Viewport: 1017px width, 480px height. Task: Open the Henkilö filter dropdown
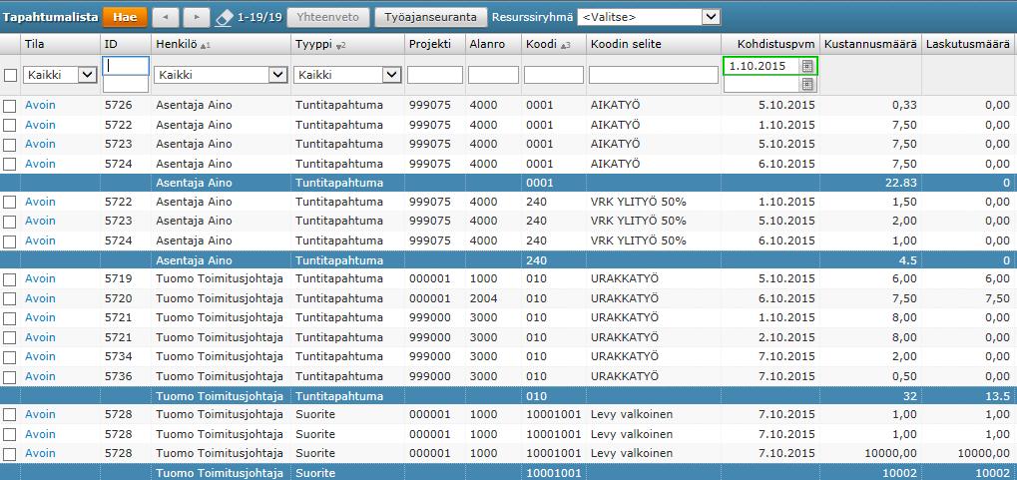click(221, 75)
